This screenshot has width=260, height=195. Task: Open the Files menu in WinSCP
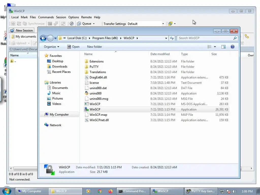(x=33, y=17)
